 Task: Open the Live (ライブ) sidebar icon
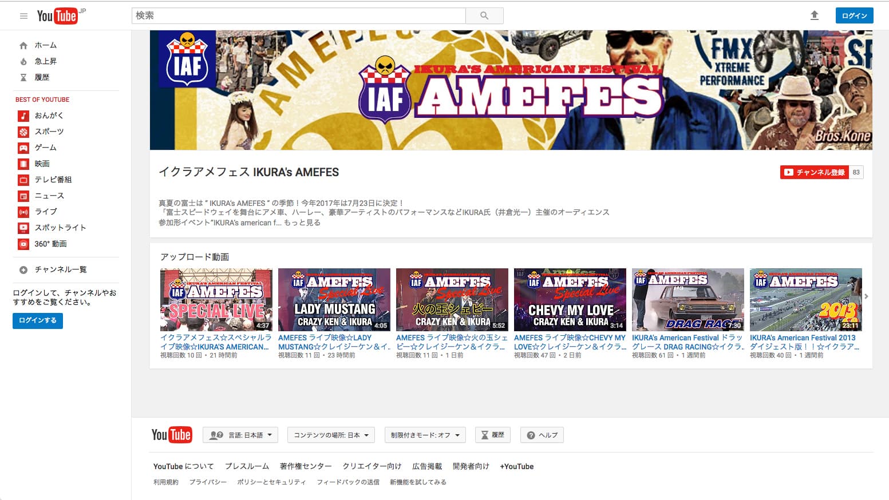[x=23, y=212]
